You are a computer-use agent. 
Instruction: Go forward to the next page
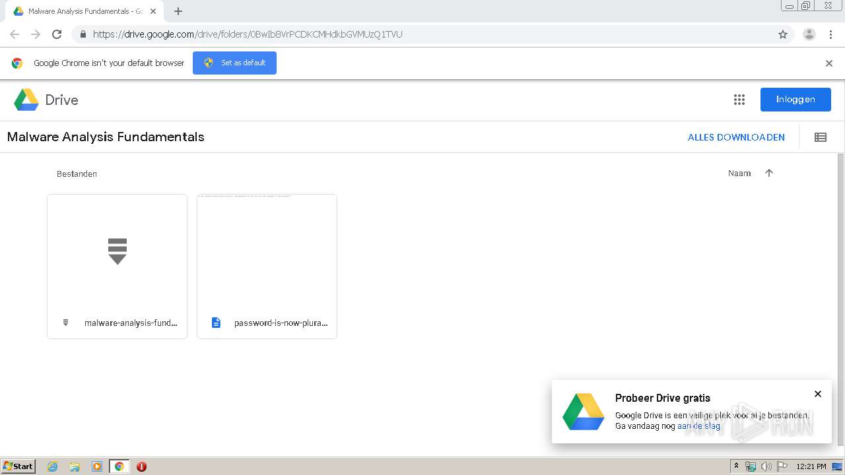tap(36, 34)
